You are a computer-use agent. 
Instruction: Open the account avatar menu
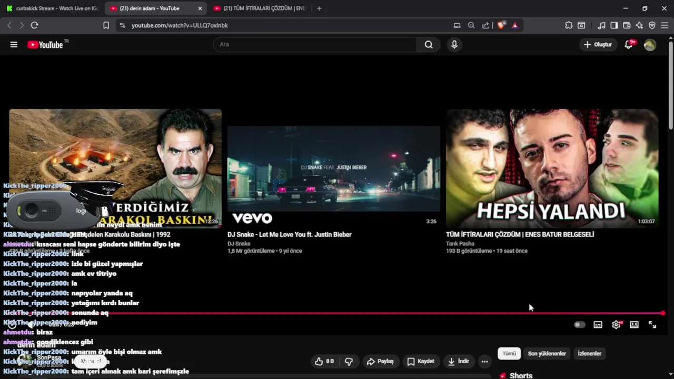(x=650, y=45)
